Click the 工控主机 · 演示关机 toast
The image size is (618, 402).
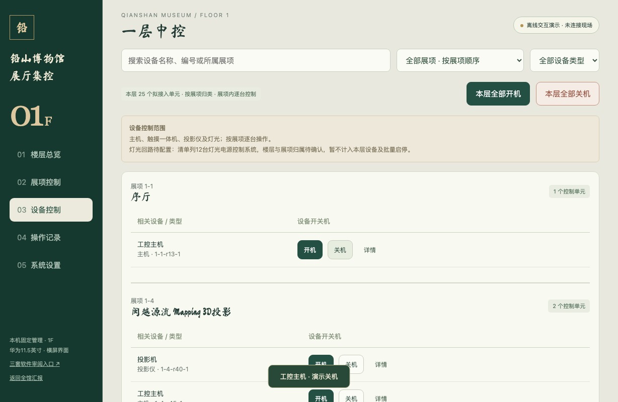309,376
